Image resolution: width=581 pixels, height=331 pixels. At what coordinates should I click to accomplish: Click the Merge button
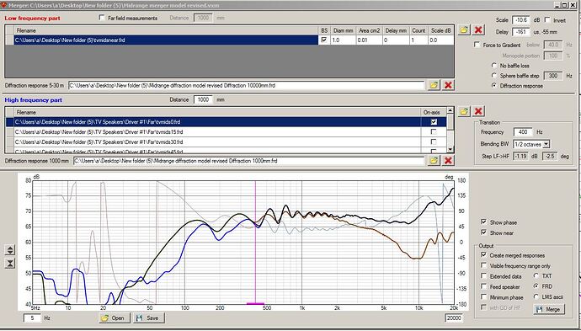550,309
